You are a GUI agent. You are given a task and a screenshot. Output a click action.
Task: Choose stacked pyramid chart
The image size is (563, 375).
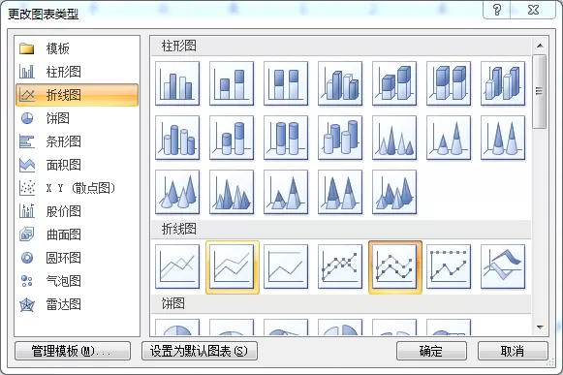click(286, 192)
